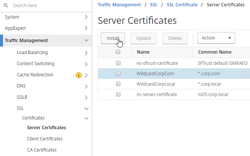The image size is (250, 156).
Task: Select the SSL sidebar item
Action: (x=20, y=108)
